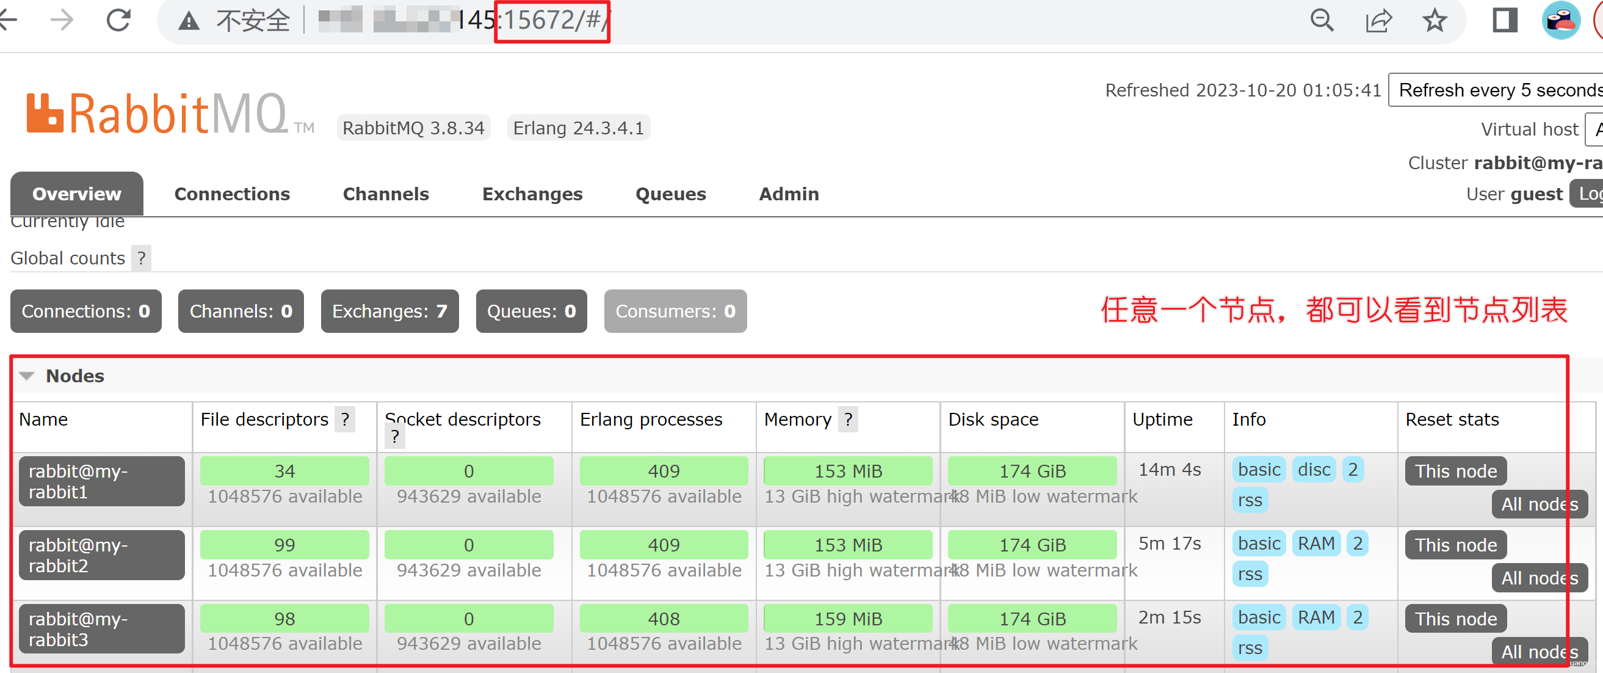Click the browser forward arrow
1603x673 pixels.
pos(62,21)
